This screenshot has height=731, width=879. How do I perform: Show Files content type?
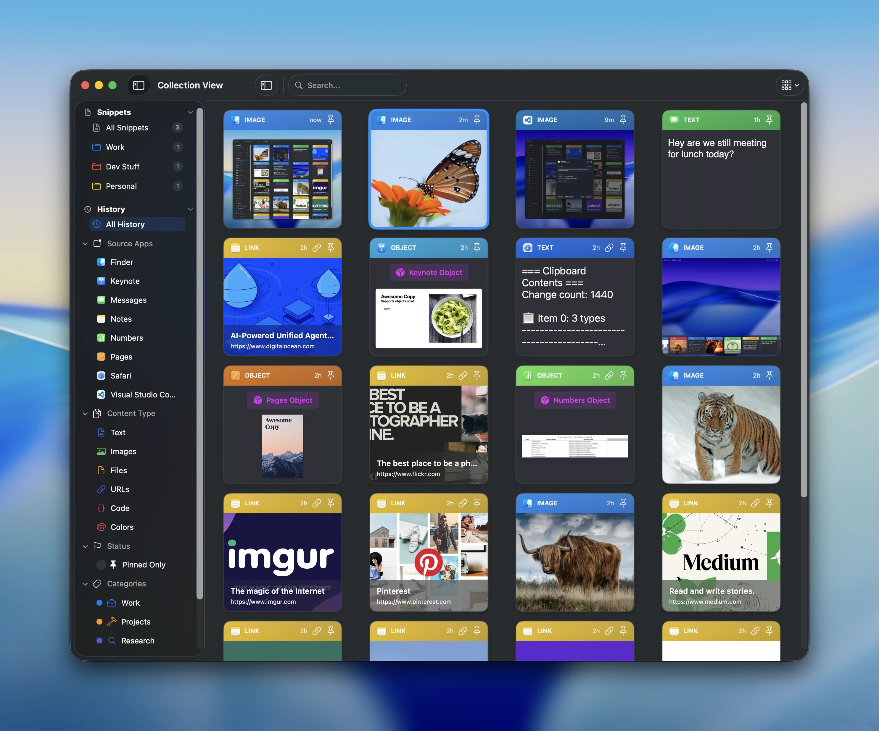118,470
